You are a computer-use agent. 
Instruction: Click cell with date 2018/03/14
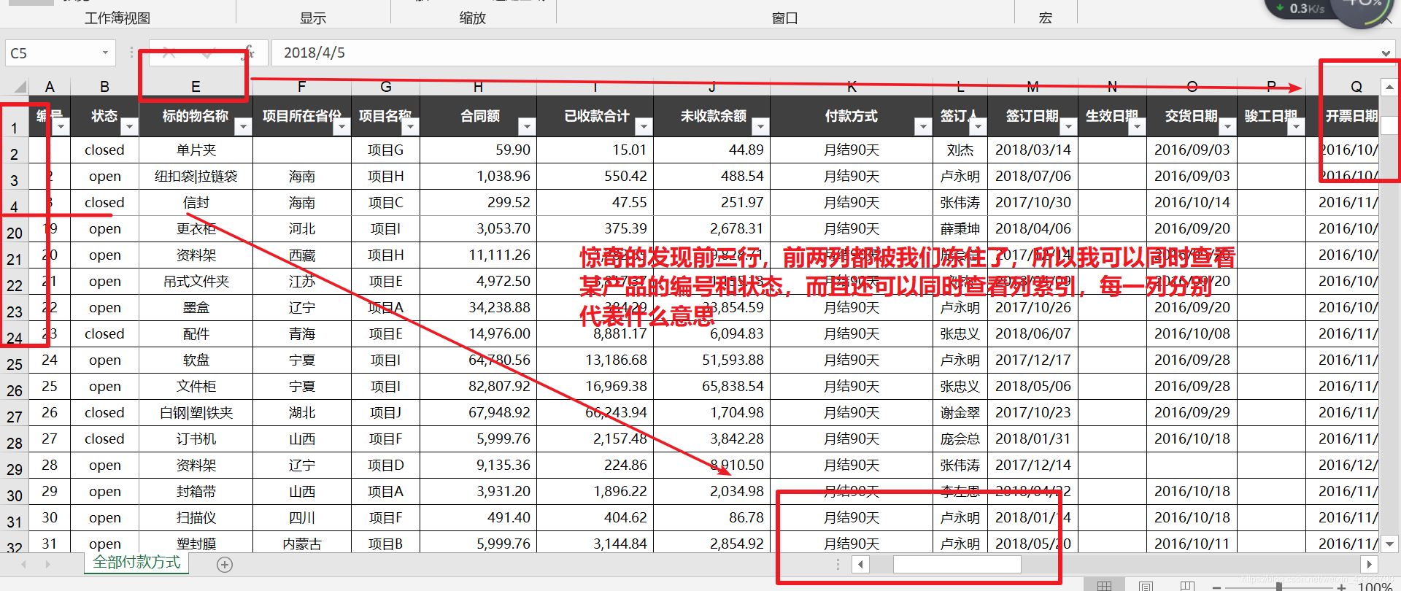[1033, 150]
